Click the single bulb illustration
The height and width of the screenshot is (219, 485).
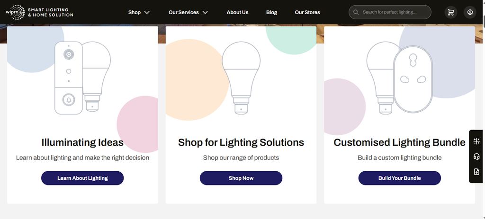(x=241, y=78)
